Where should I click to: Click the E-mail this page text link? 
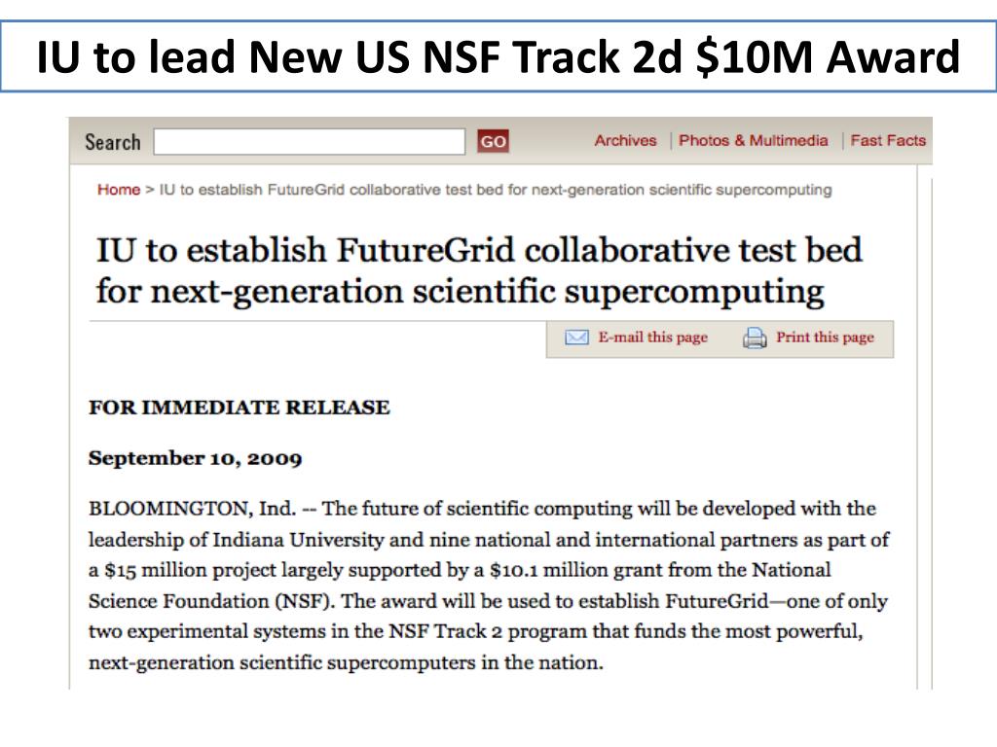pos(652,338)
